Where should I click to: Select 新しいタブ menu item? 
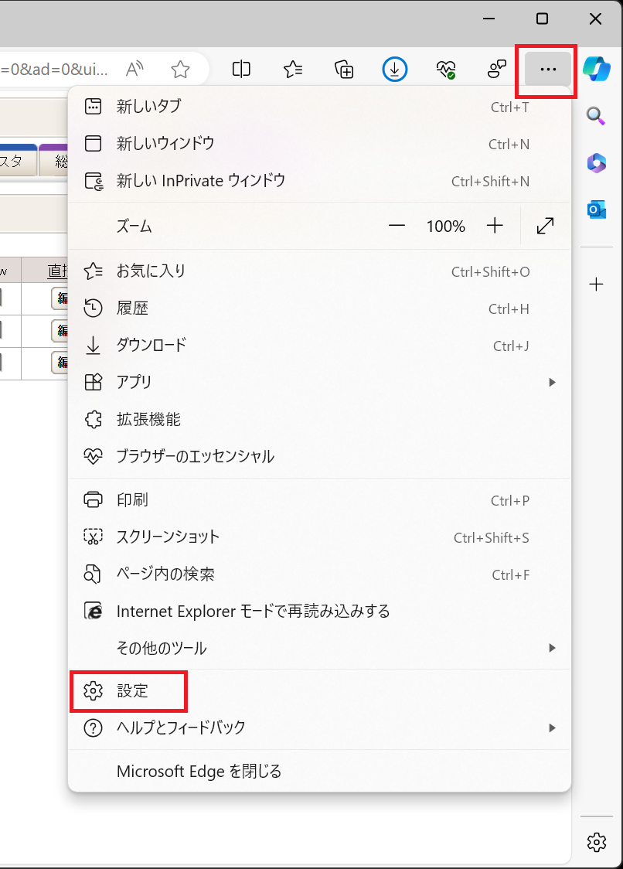tap(319, 107)
